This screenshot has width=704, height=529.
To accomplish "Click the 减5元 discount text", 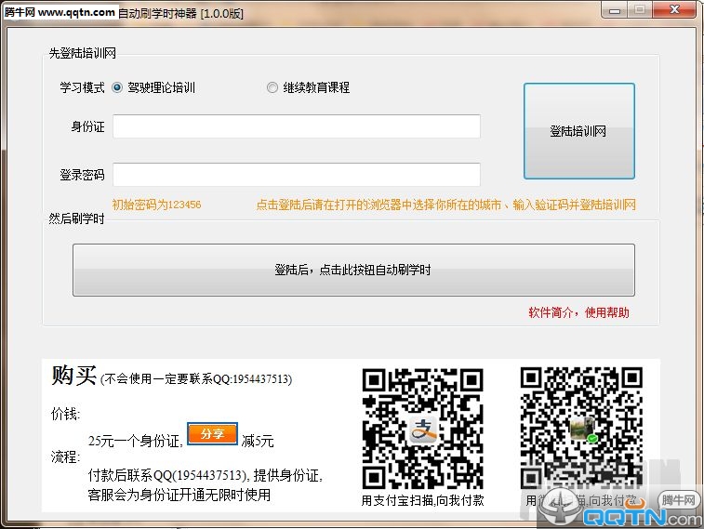I will (x=258, y=441).
